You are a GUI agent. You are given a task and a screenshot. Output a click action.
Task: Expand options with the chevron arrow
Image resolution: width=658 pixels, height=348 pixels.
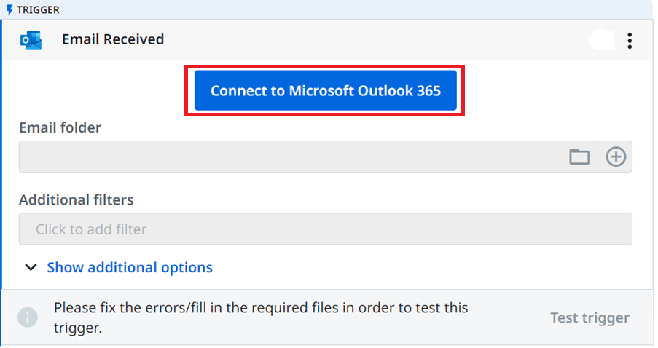coord(31,267)
